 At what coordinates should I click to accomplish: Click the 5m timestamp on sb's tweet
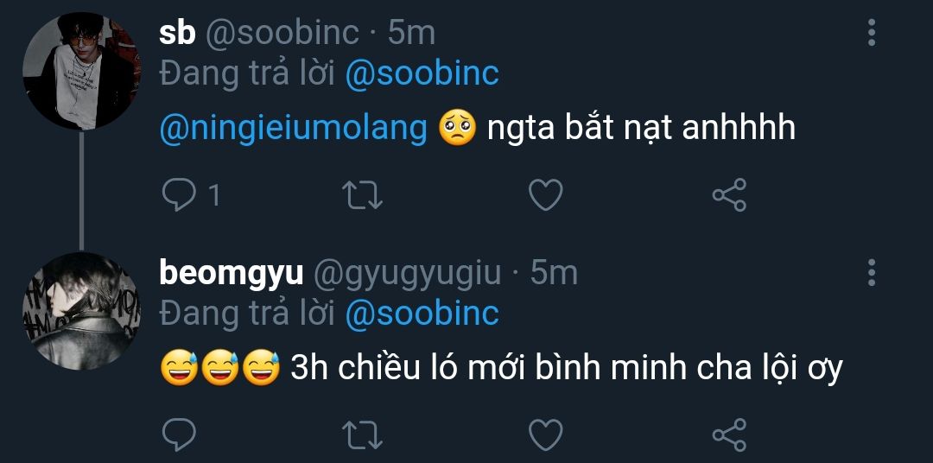411,33
